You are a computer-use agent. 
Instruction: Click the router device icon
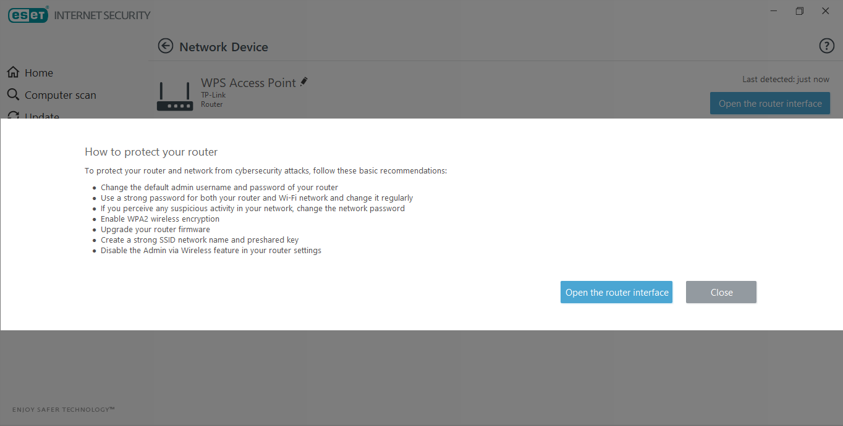(175, 96)
